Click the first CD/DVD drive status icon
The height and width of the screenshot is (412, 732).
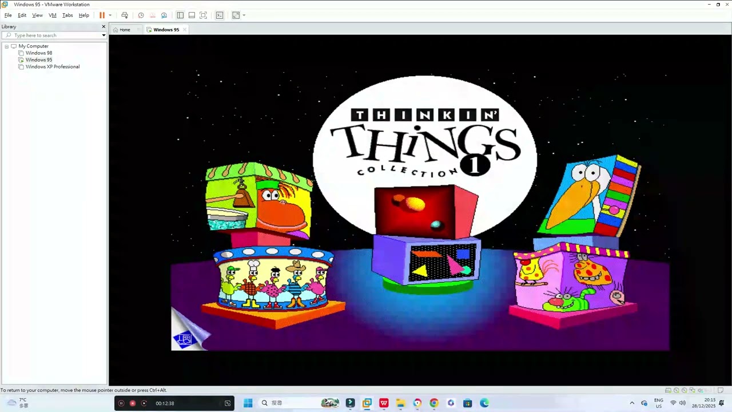[676, 390]
